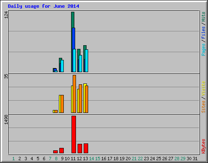
Task: Click the y-axis value 35
Action: click(x=6, y=77)
